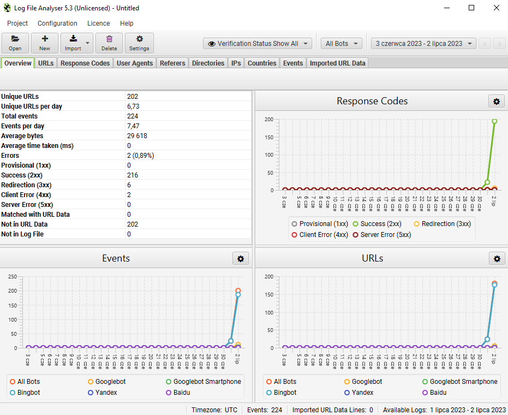Screen dimensions: 508x415
Task: Switch to the Imported URL Data tab
Action: (337, 63)
